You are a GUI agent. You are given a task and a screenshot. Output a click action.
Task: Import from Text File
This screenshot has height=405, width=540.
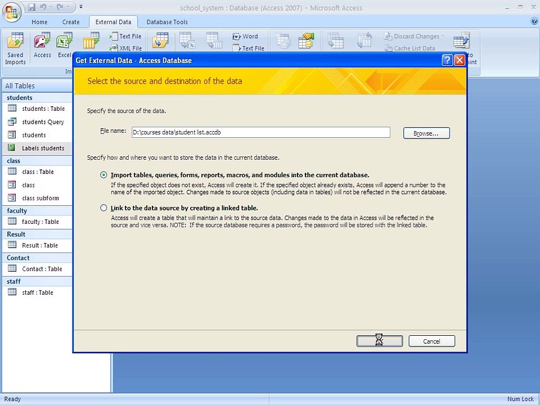click(x=125, y=36)
